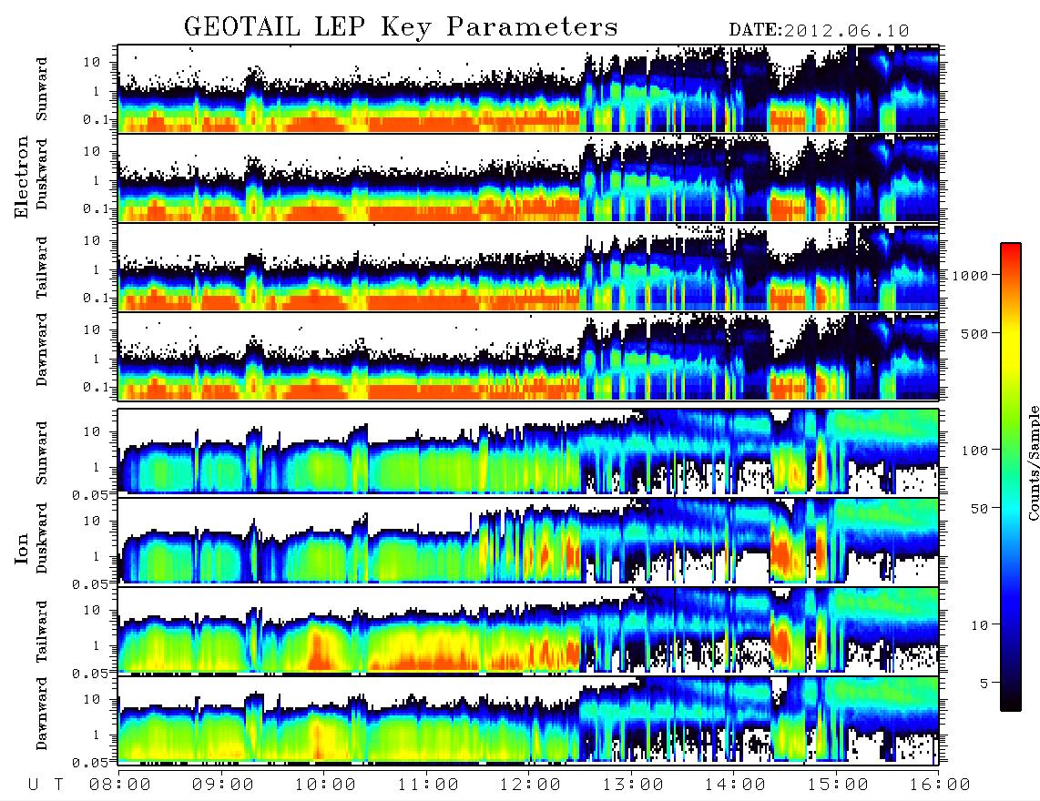Click the "U T" time axis label

coord(46,785)
